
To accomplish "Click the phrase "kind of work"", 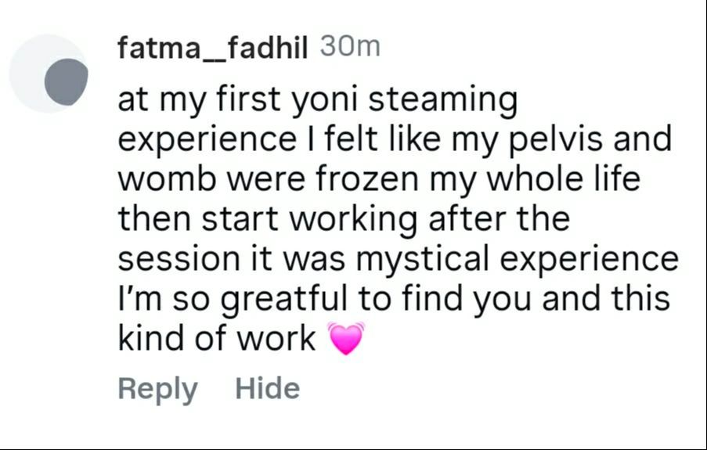I will tap(217, 339).
